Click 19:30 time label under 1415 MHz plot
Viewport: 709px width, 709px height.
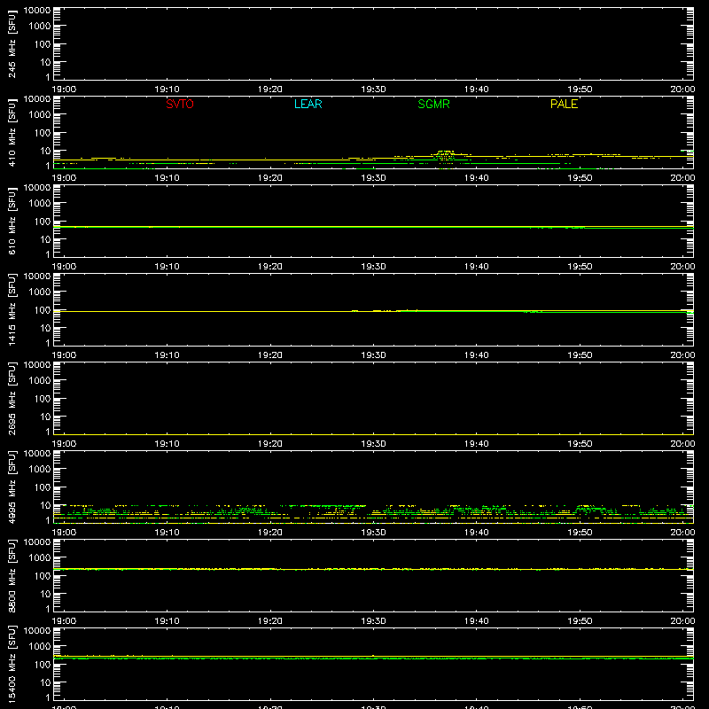pos(373,355)
